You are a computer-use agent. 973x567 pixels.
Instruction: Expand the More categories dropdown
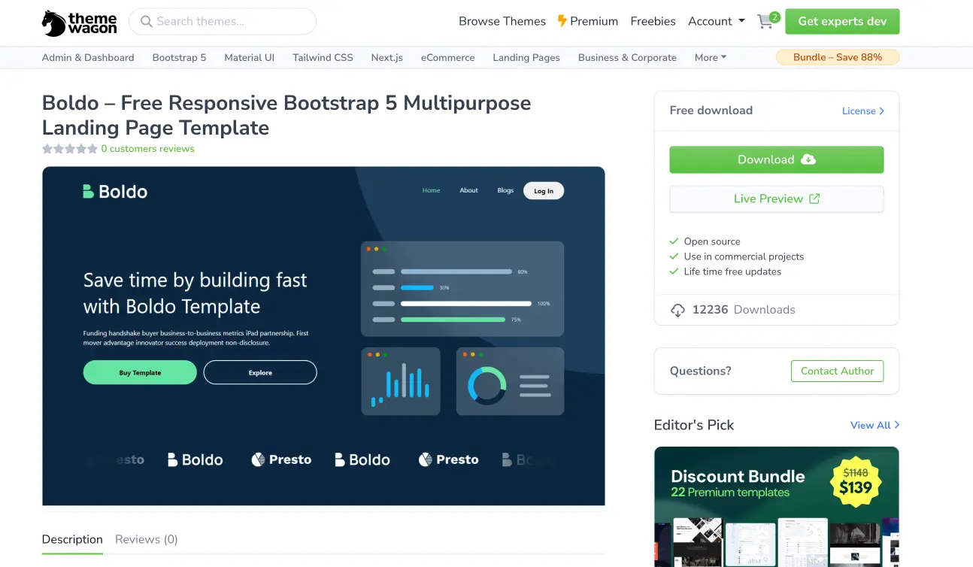tap(711, 57)
